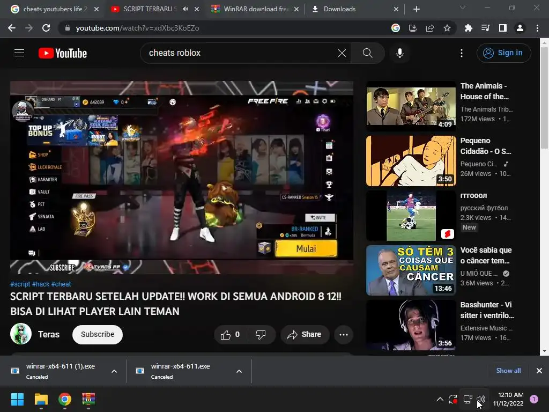Open The Animals House of the video thumbnail

click(x=411, y=107)
